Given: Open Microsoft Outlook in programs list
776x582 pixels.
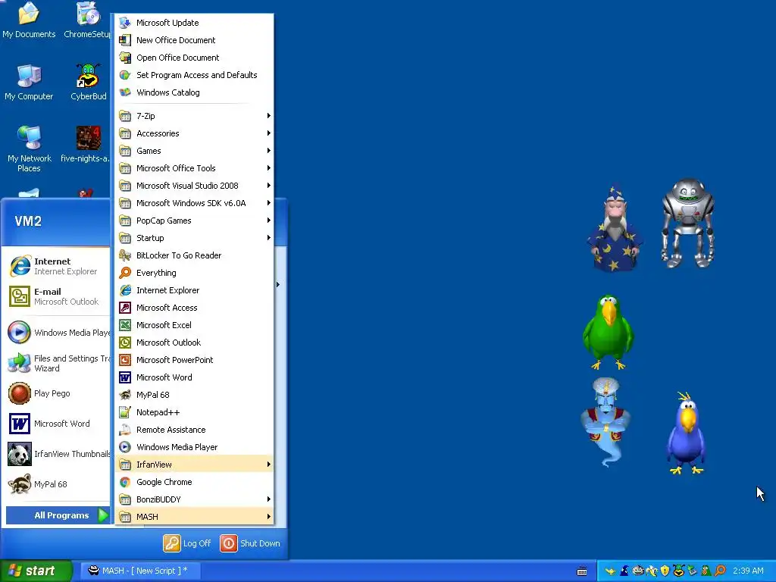Looking at the screenshot, I should click(194, 343).
